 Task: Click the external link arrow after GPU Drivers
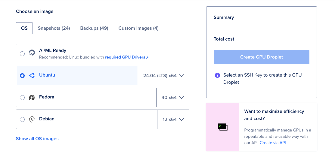click(x=147, y=57)
